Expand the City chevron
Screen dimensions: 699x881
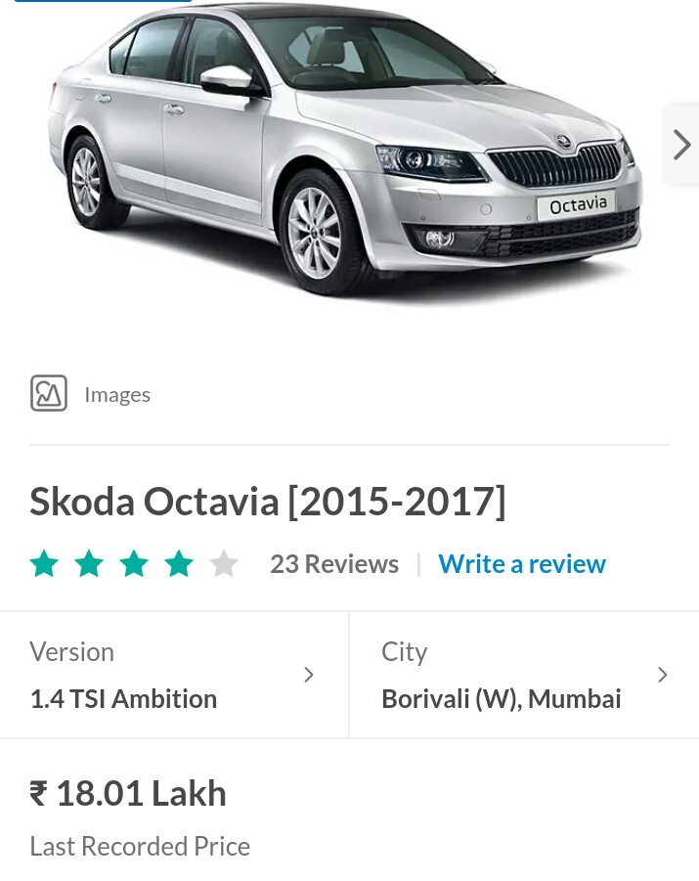663,675
